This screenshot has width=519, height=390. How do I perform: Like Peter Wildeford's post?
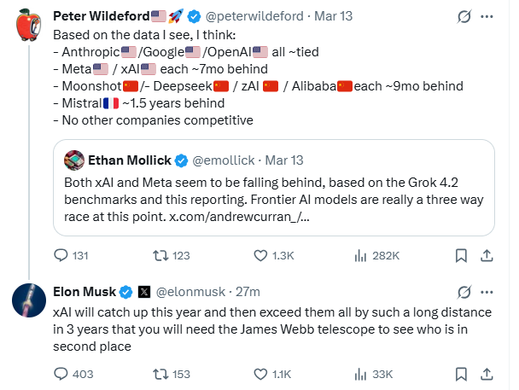coord(263,254)
